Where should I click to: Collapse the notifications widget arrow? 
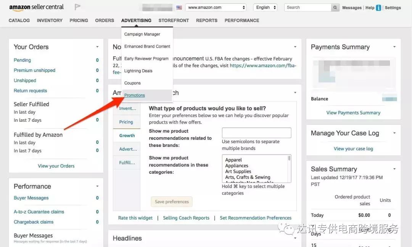click(x=295, y=47)
